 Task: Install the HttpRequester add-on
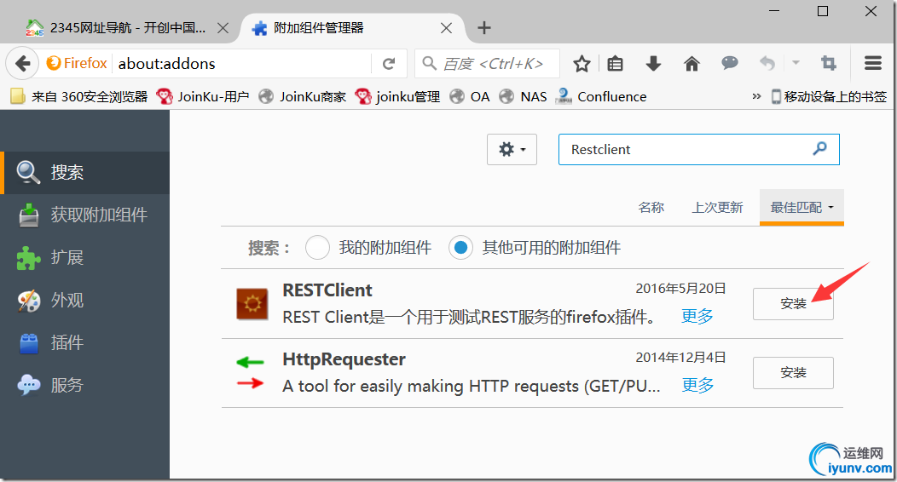click(x=793, y=373)
